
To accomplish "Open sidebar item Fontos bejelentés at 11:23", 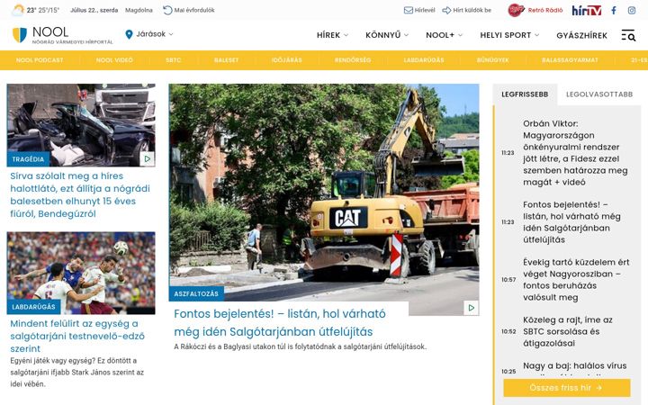I will [571, 222].
